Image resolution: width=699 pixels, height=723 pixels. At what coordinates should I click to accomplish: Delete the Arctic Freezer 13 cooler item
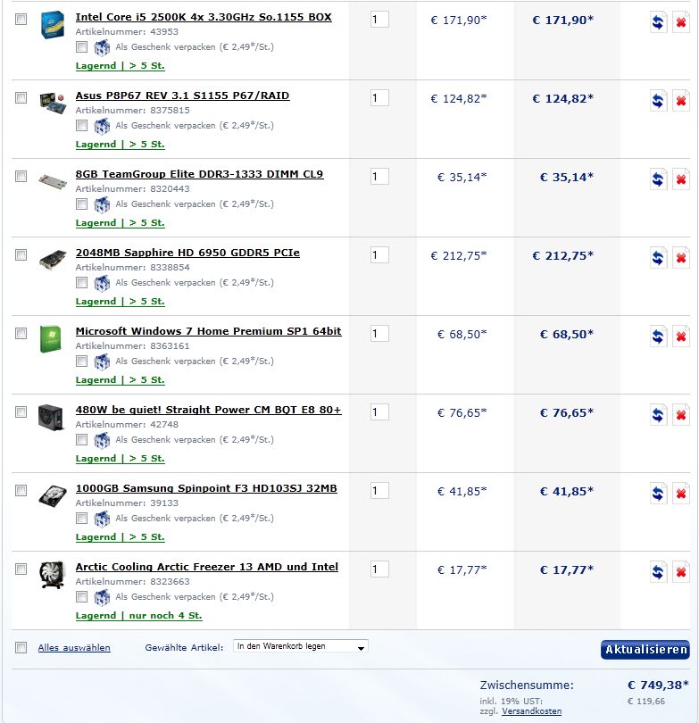pos(680,572)
